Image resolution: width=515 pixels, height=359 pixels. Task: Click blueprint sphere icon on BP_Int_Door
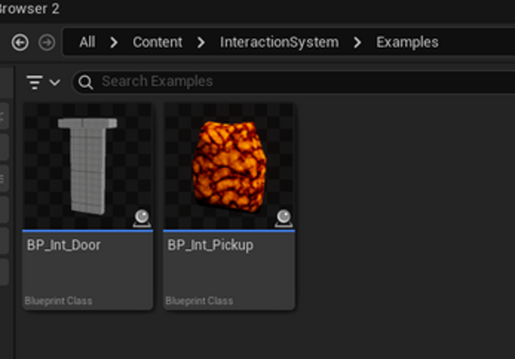(x=142, y=219)
